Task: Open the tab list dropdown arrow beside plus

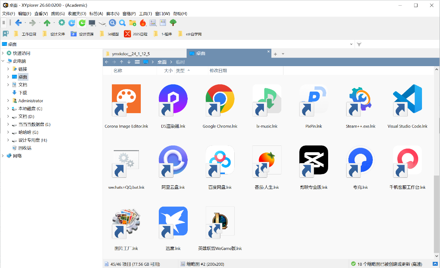Action: pos(283,54)
